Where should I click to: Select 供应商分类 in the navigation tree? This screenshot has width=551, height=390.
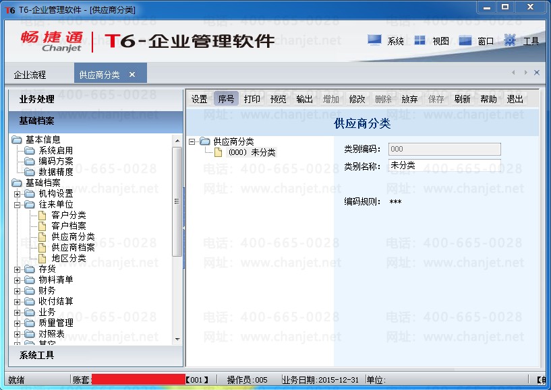point(73,237)
